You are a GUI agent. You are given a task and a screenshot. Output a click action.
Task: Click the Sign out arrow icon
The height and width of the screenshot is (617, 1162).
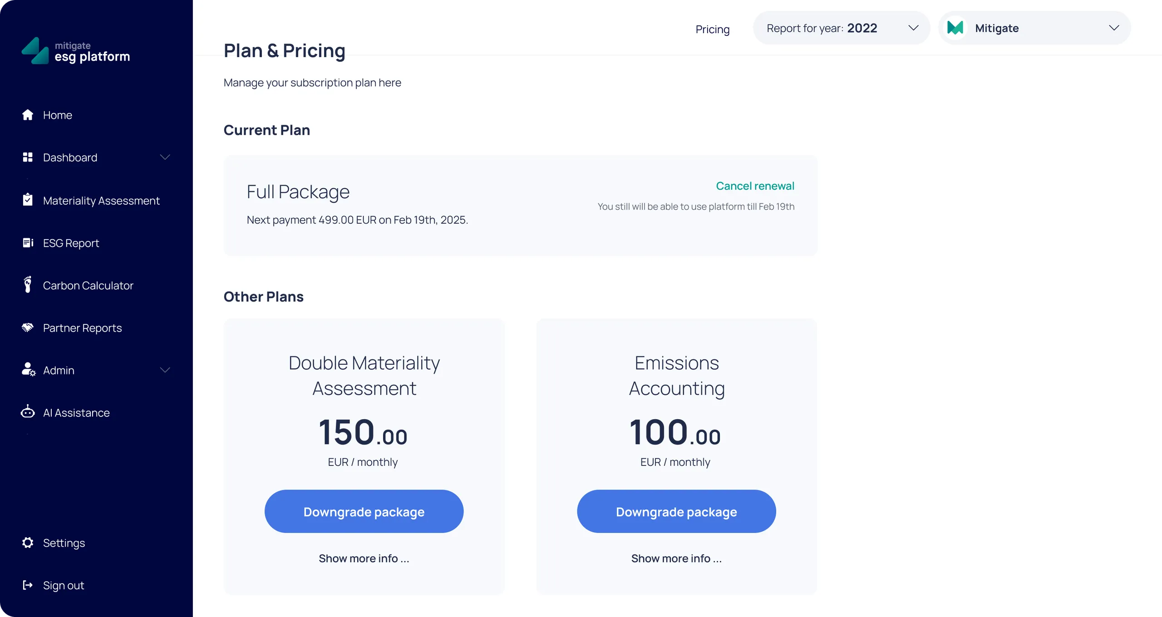tap(28, 585)
